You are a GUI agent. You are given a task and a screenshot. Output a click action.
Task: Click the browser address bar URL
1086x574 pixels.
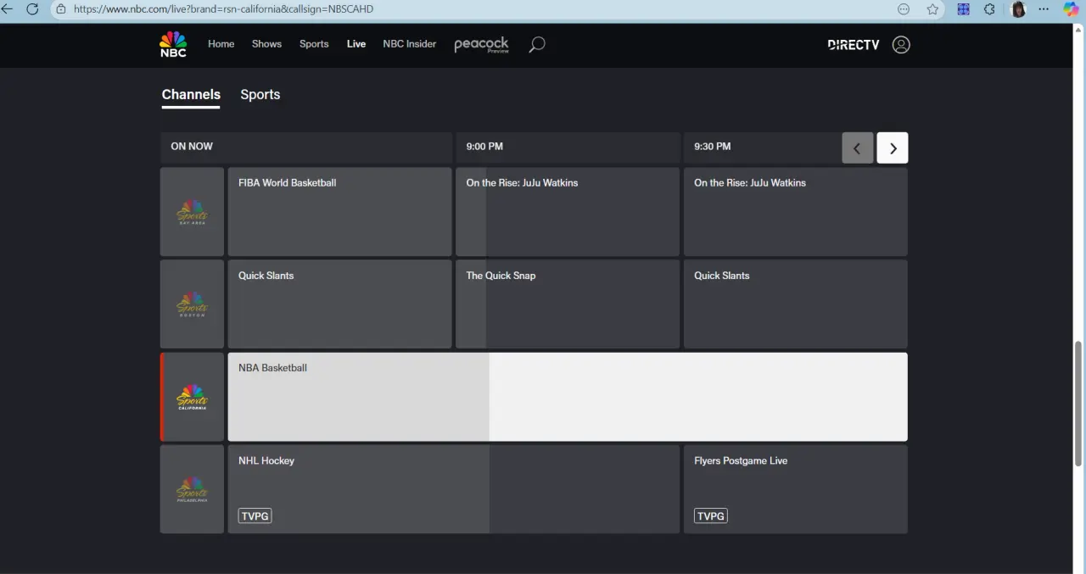(223, 9)
